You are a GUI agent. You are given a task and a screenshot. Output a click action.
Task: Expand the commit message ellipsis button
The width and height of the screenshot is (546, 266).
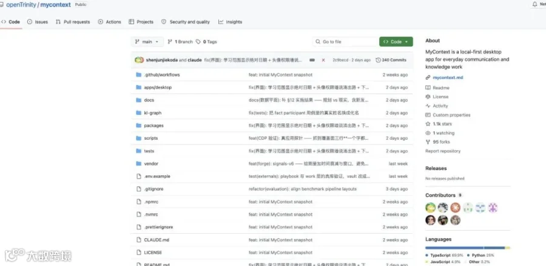(312, 60)
